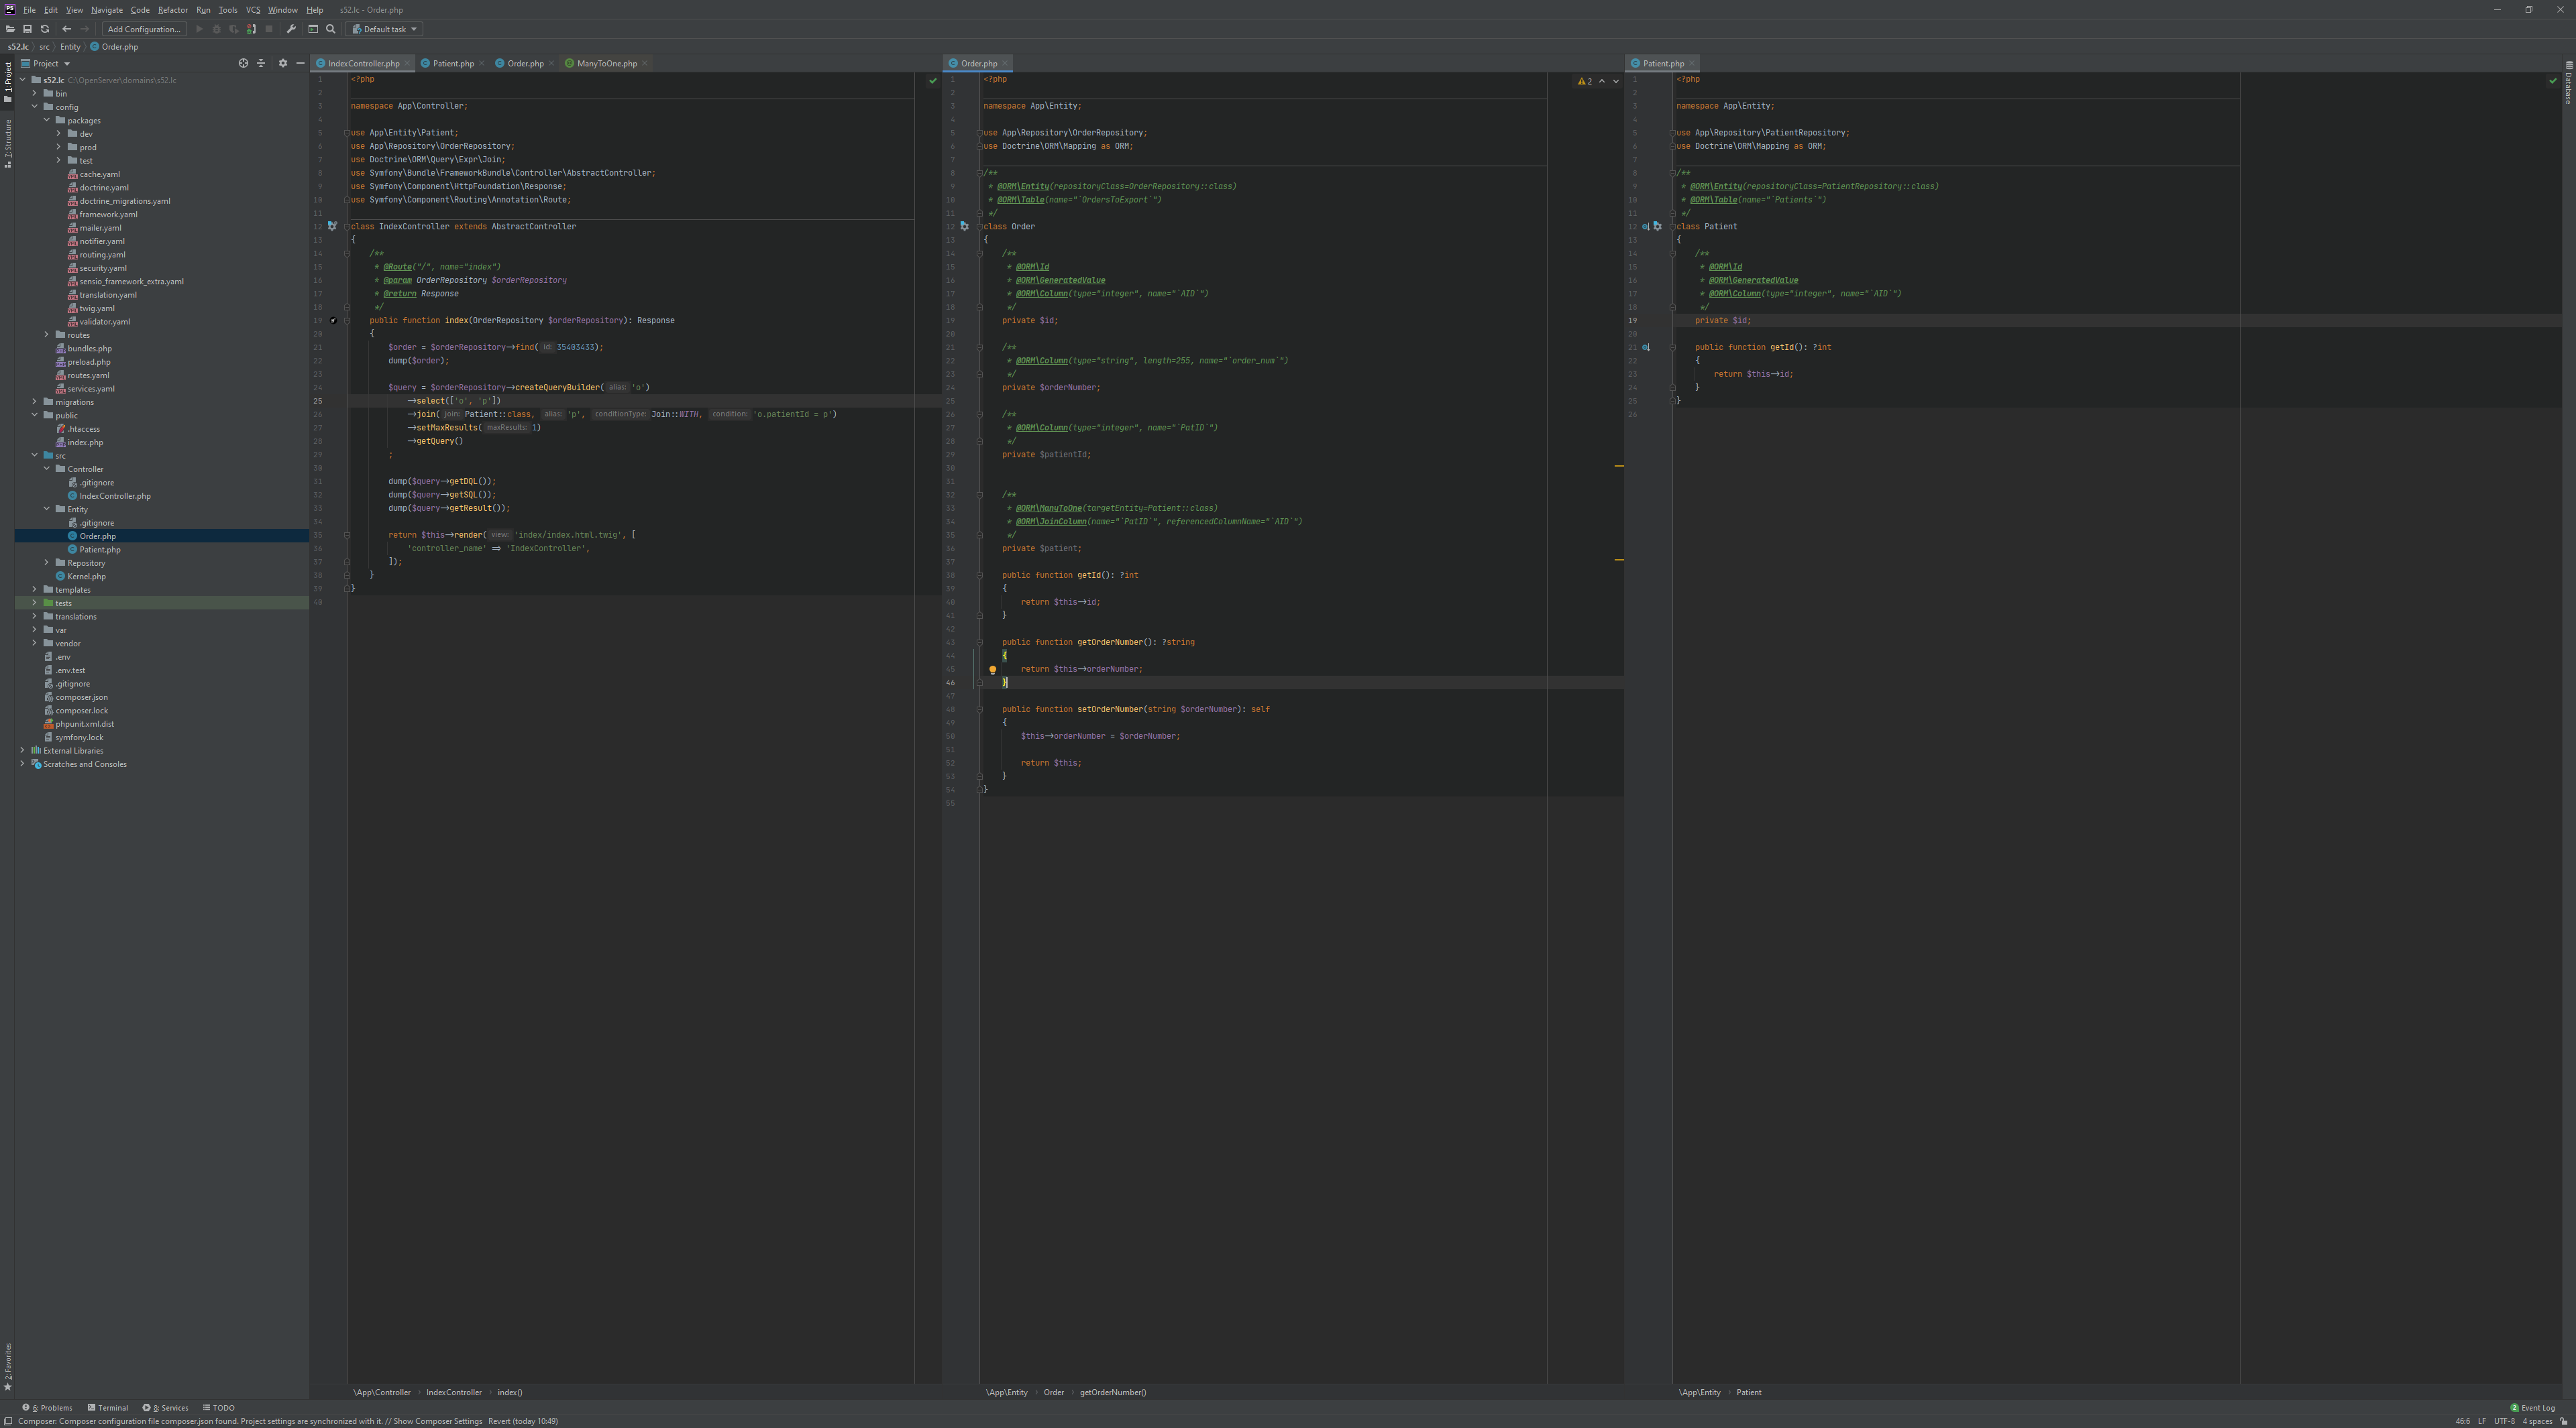Image resolution: width=2576 pixels, height=1428 pixels.
Task: Click the 4 spaces indent status
Action: pyautogui.click(x=2537, y=1421)
